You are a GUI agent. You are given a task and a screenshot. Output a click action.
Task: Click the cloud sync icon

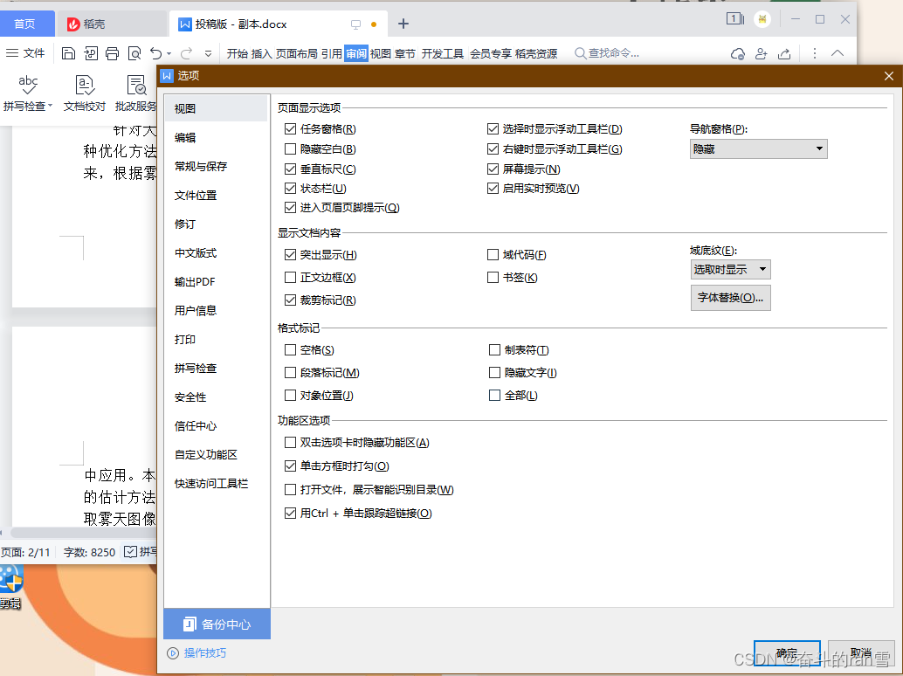pyautogui.click(x=738, y=53)
